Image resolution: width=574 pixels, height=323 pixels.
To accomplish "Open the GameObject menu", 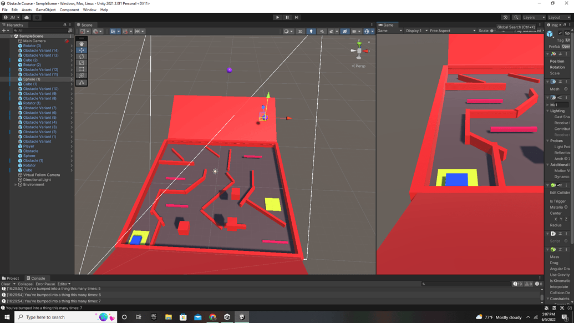I will (x=45, y=9).
